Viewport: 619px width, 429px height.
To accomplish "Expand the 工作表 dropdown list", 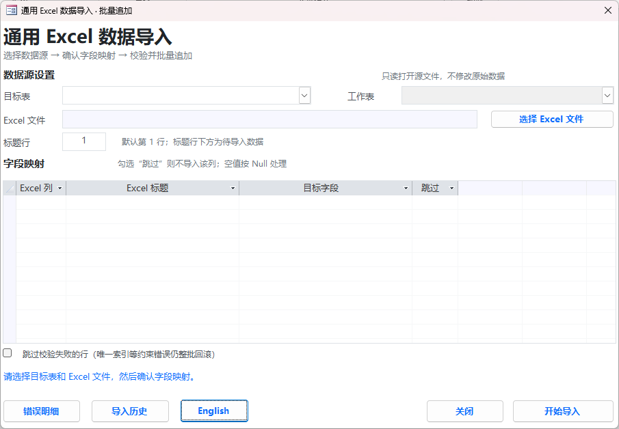I will pyautogui.click(x=607, y=96).
